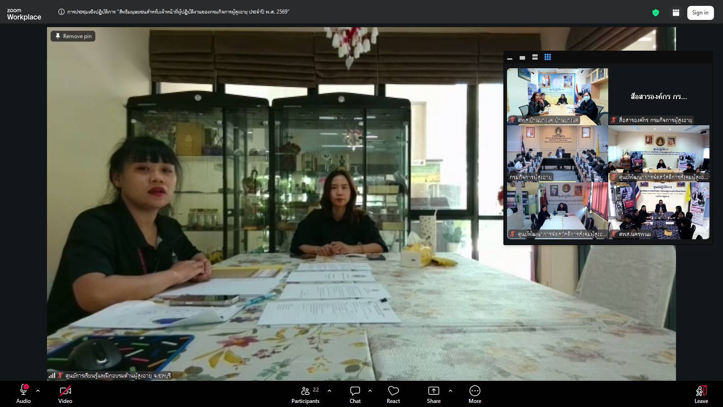Click the Sign in button
The image size is (723, 407).
point(700,13)
